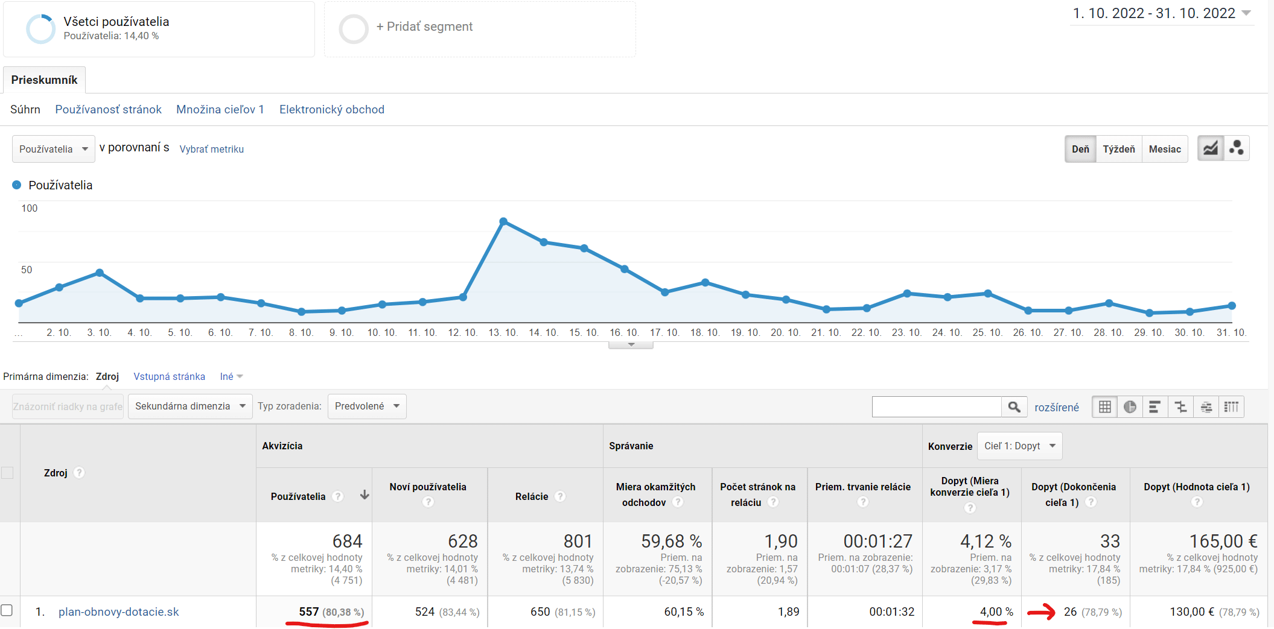Screen dimensions: 1274x629
Task: Select comparison view icon
Action: click(x=1180, y=407)
